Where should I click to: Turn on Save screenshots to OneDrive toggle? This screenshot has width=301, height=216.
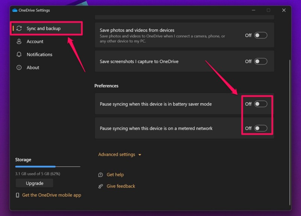(x=260, y=61)
